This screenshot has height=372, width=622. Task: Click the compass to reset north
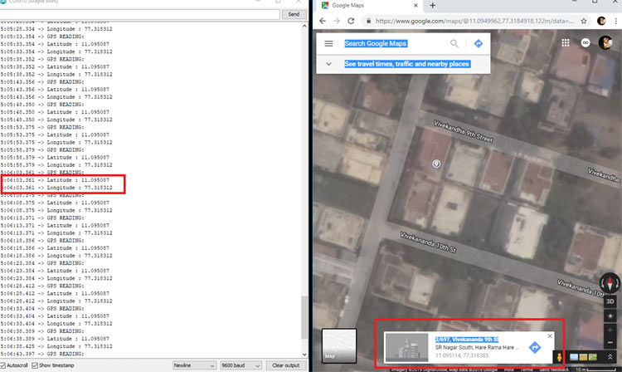point(610,283)
